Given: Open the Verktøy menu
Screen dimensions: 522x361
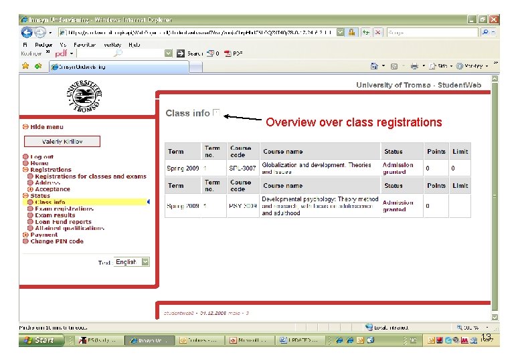Looking at the screenshot, I should coord(112,45).
